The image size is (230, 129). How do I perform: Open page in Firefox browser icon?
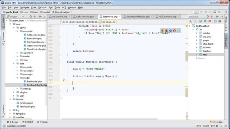click(x=166, y=31)
